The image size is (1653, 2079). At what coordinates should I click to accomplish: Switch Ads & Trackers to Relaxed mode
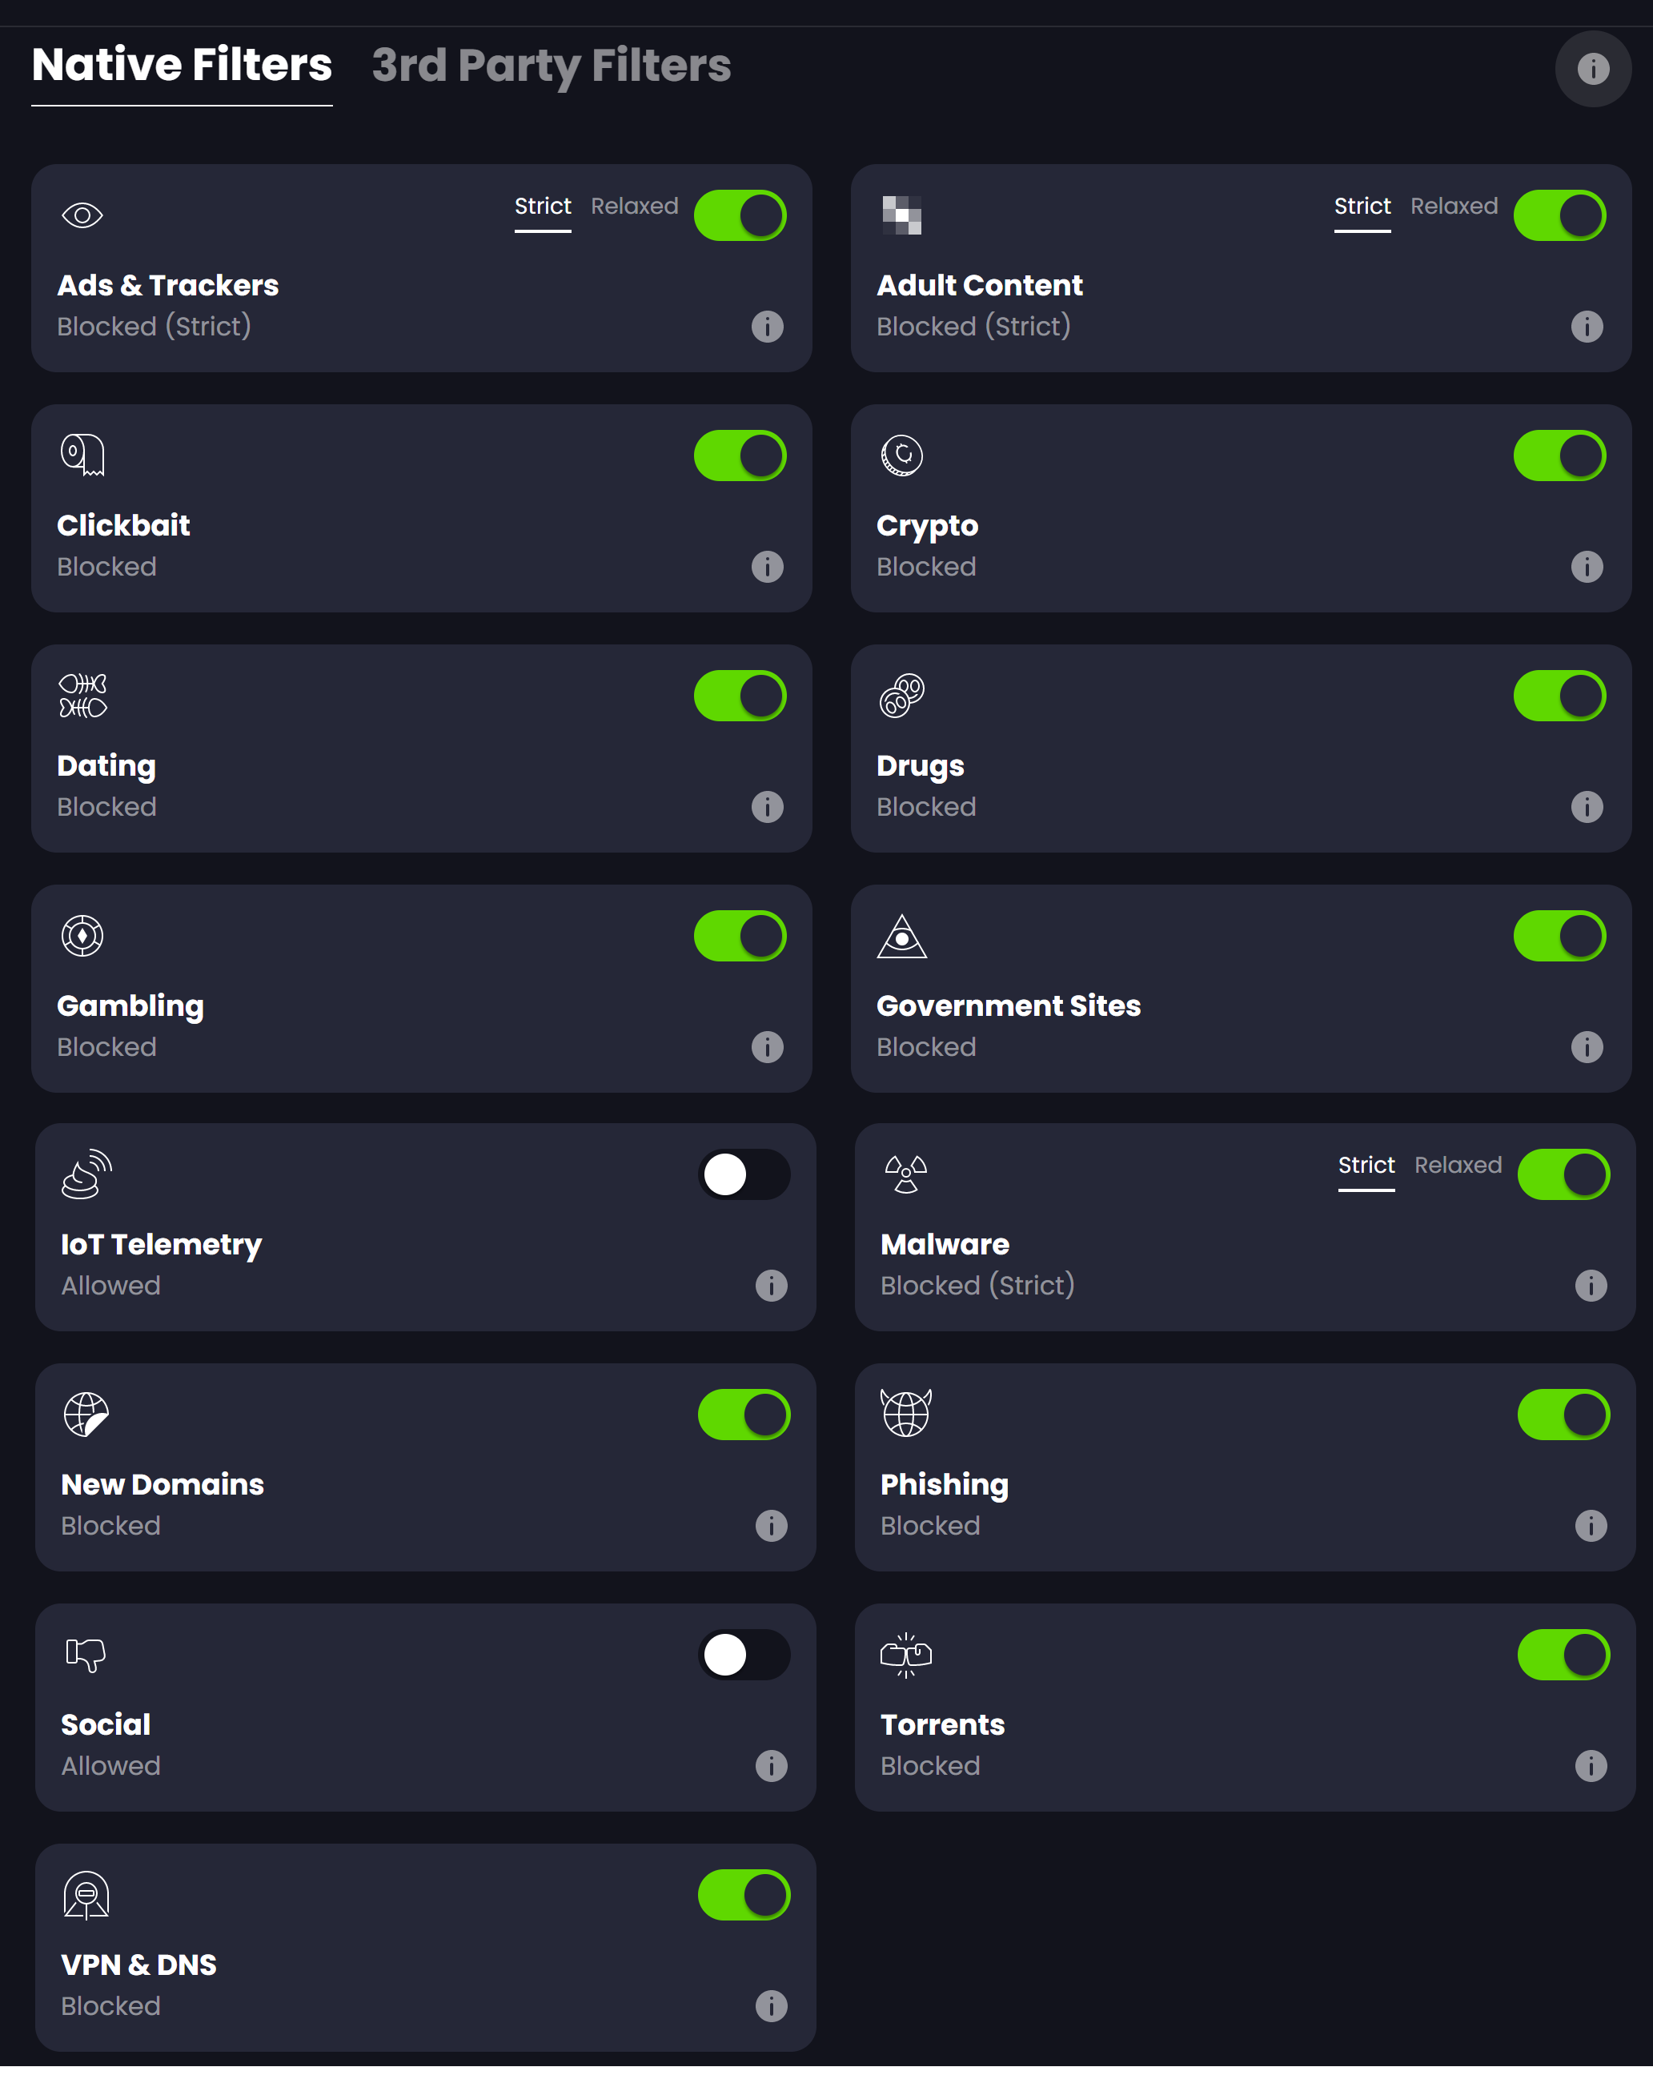coord(636,206)
